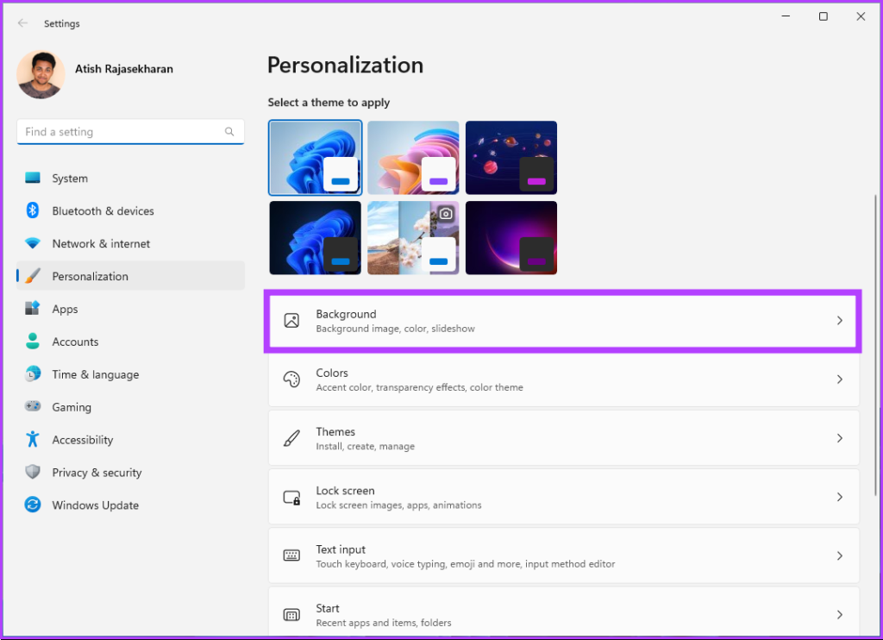Expand the Colors settings chevron

click(839, 380)
